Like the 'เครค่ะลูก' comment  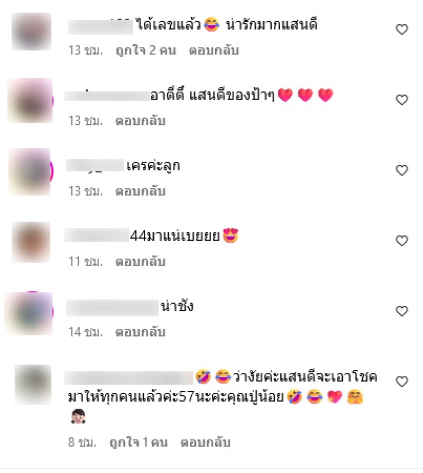click(402, 170)
